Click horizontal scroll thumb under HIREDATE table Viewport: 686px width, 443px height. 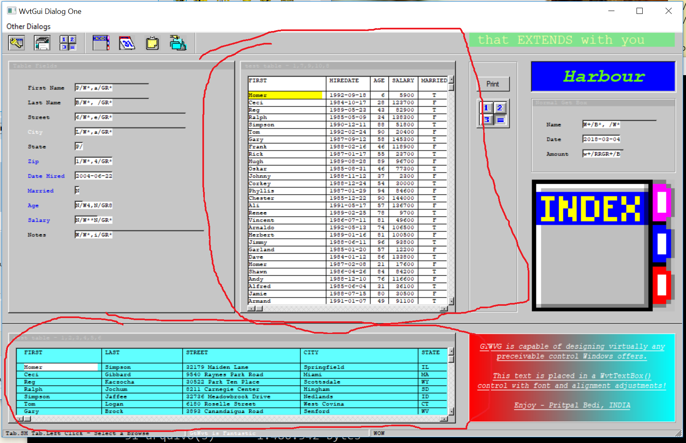259,308
